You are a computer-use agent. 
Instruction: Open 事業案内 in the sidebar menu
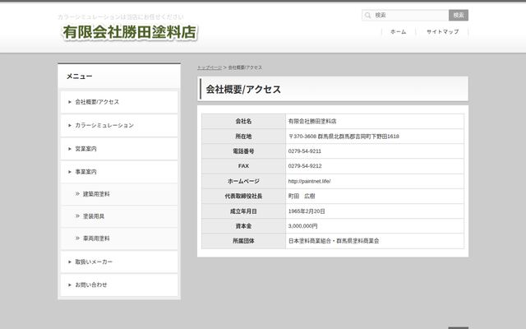[119, 172]
